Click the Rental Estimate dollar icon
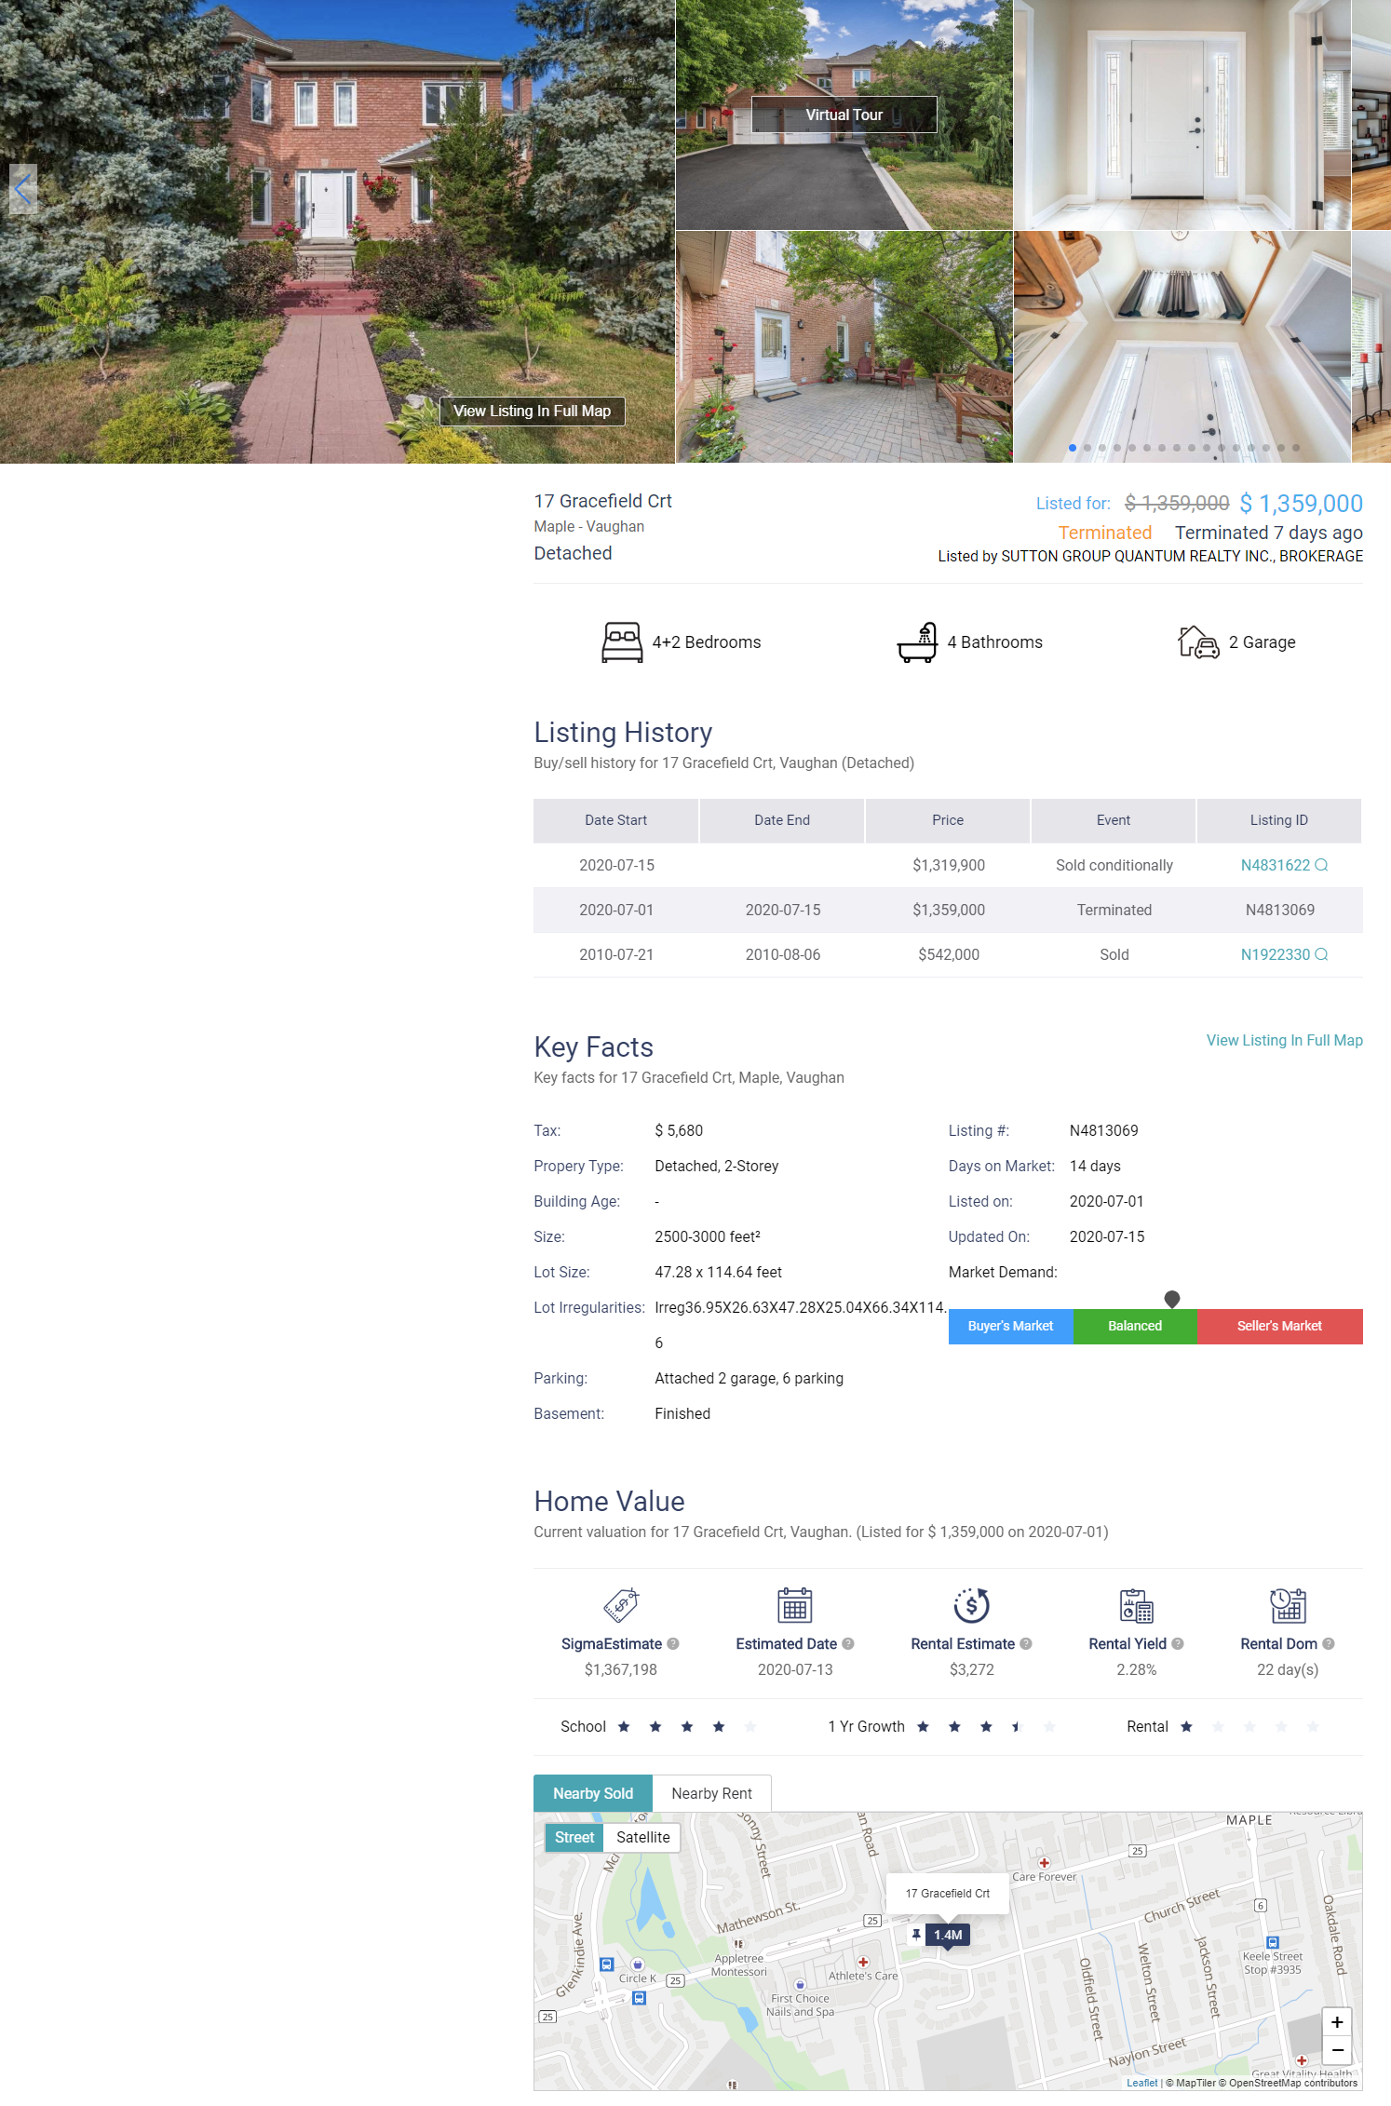The image size is (1391, 2106). point(971,1605)
